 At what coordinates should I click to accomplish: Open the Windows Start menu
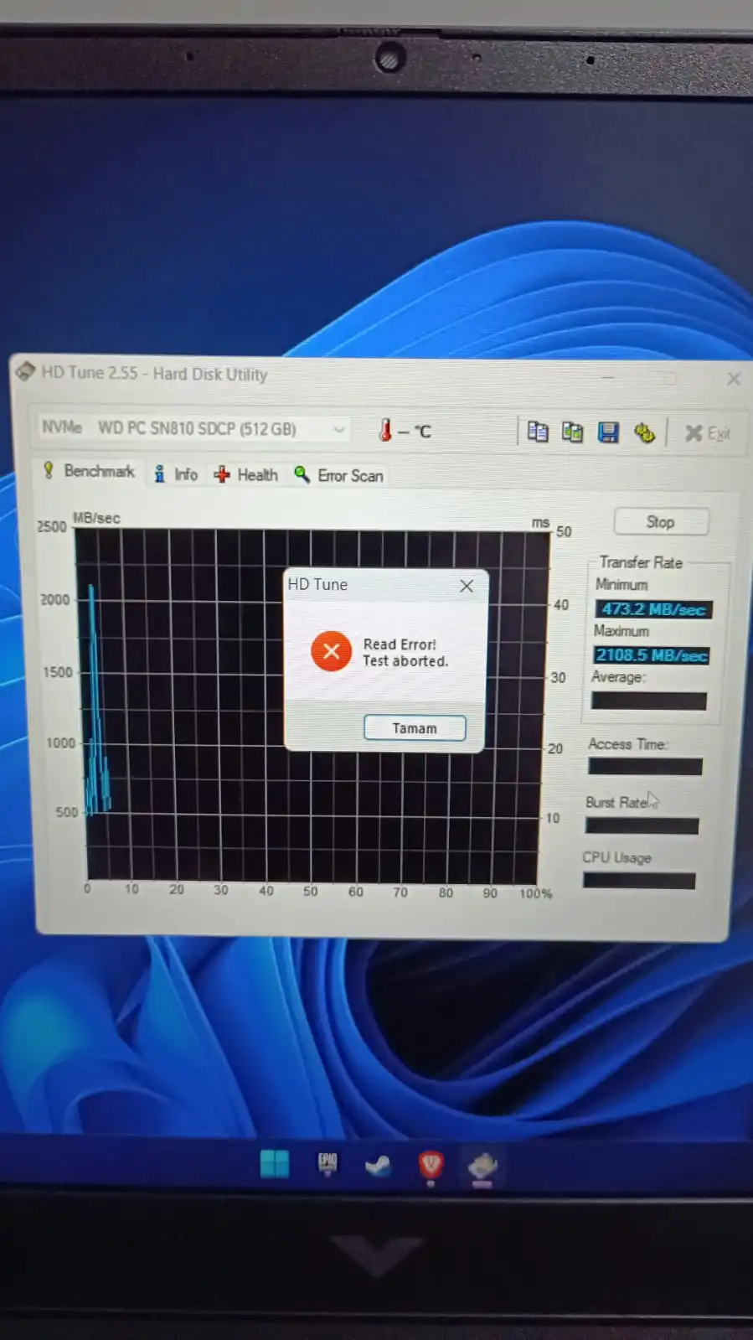point(275,1164)
